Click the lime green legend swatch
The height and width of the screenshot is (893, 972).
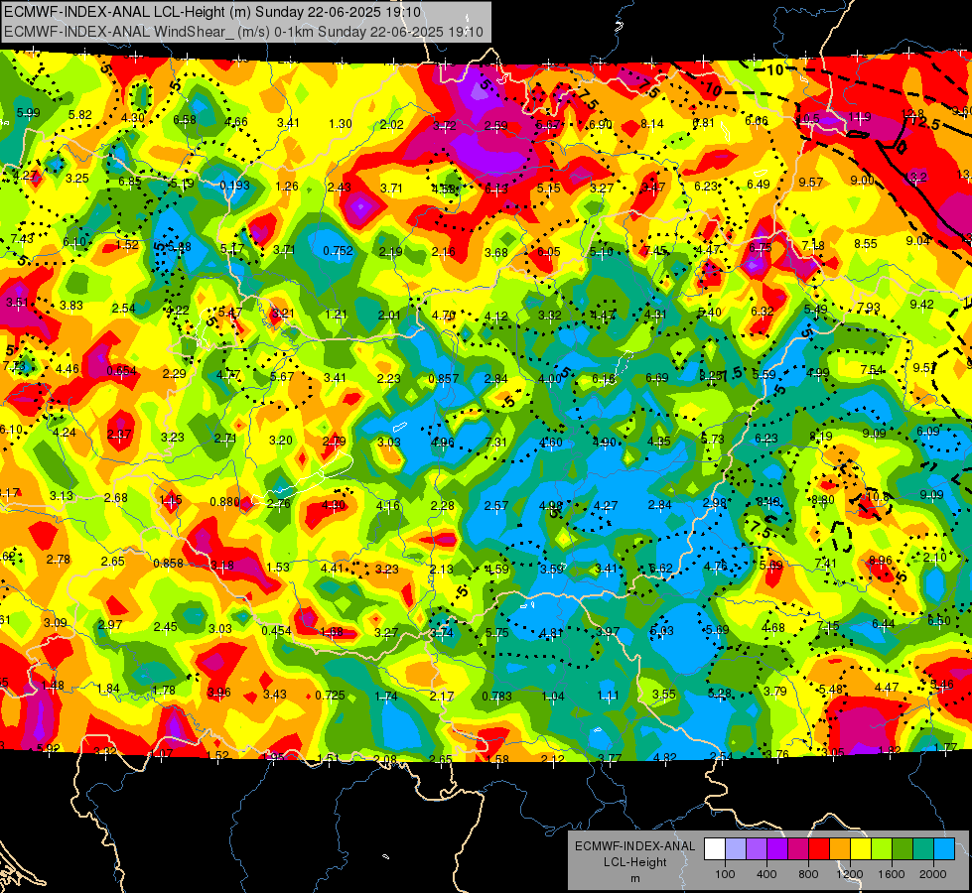point(881,849)
